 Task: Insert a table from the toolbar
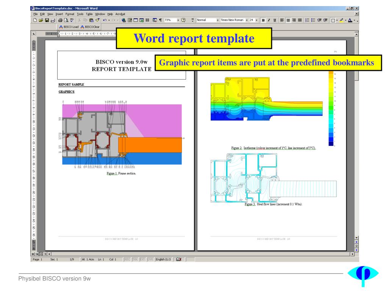coord(136,20)
